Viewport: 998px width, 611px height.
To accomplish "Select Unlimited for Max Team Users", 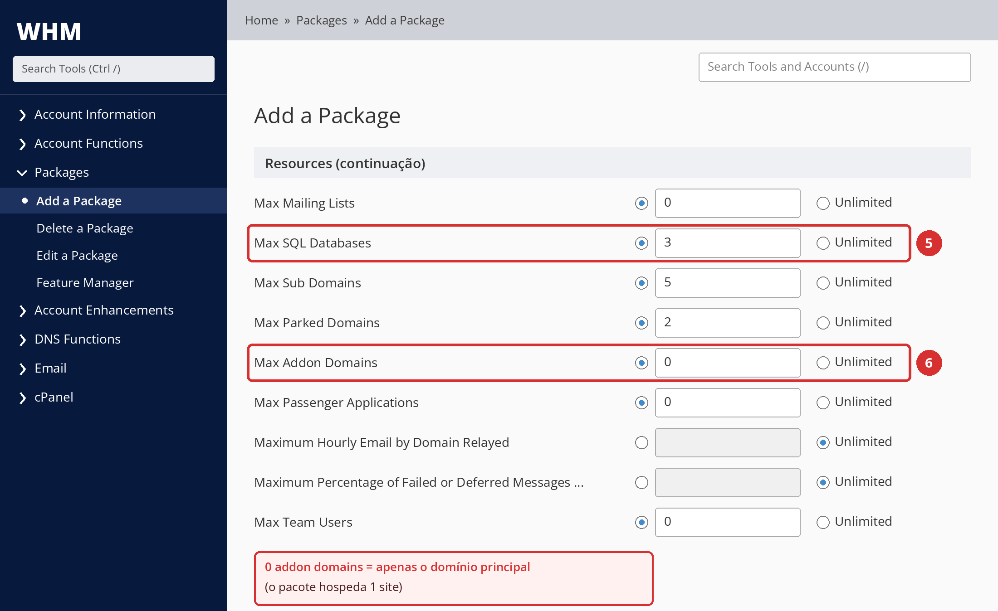I will 823,522.
